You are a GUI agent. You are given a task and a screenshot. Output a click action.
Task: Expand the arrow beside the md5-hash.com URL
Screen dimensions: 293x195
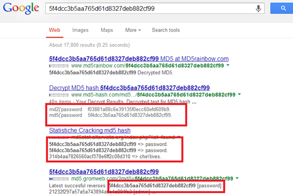(238, 95)
